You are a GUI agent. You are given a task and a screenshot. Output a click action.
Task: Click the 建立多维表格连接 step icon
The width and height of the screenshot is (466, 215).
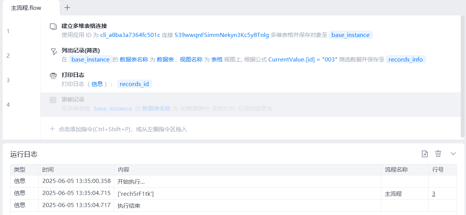click(x=53, y=26)
